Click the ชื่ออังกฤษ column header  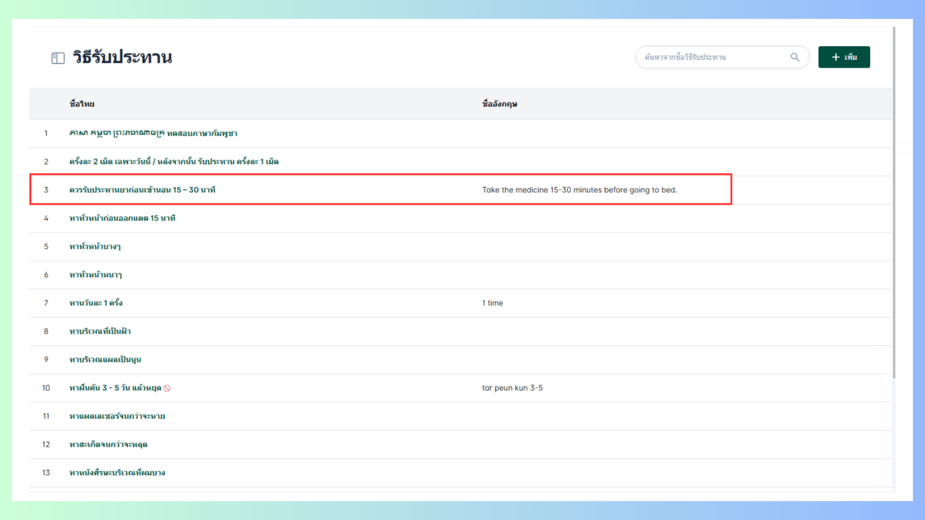pyautogui.click(x=499, y=104)
